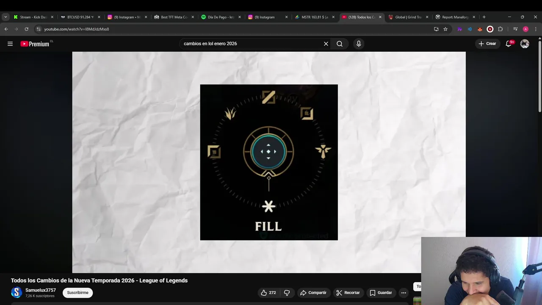Image resolution: width=542 pixels, height=305 pixels.
Task: Open the red U extension icon
Action: pyautogui.click(x=490, y=29)
